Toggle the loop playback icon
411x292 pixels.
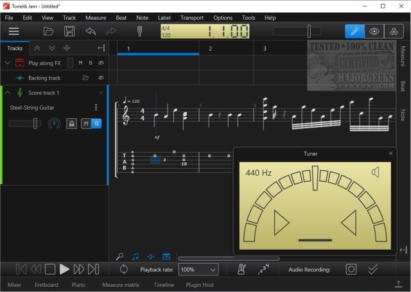click(x=123, y=270)
